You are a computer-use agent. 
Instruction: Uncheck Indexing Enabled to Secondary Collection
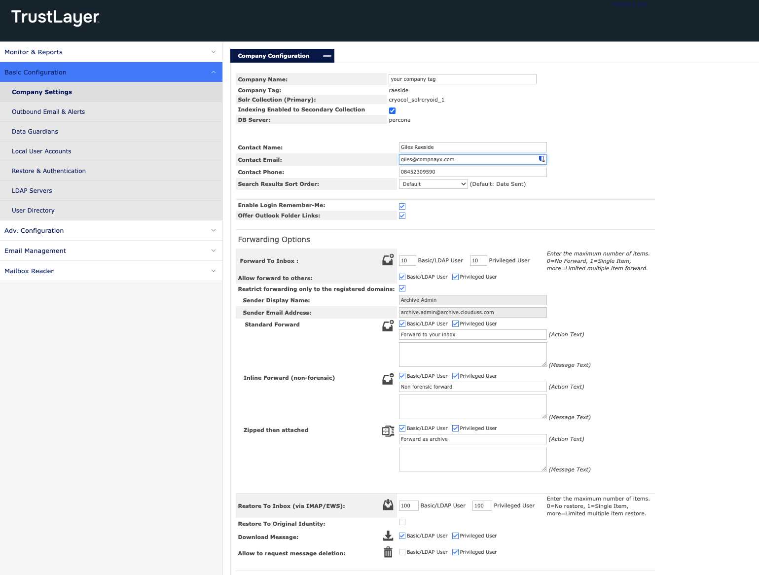click(x=392, y=110)
